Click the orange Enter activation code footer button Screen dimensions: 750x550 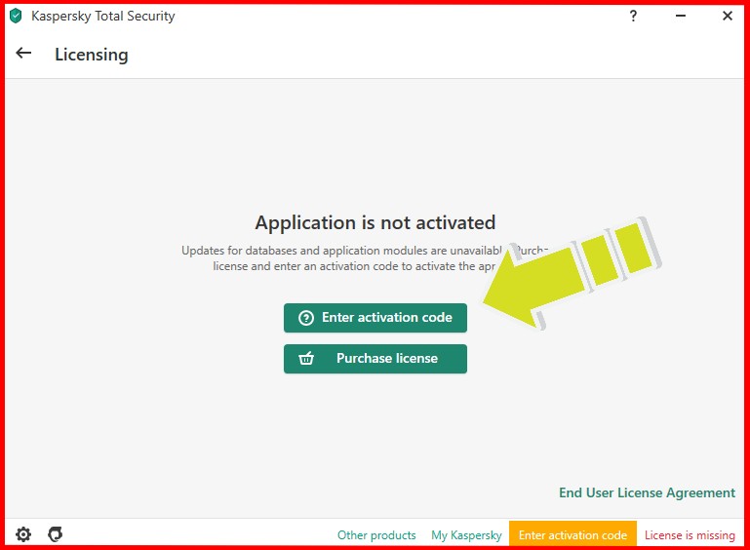572,533
